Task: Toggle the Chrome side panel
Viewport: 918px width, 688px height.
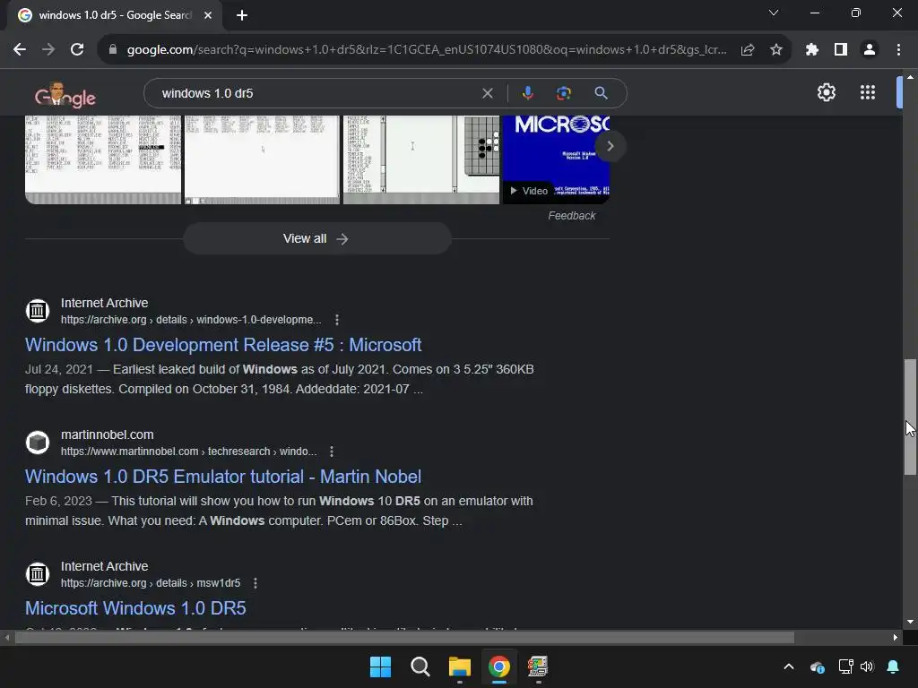Action: point(841,50)
